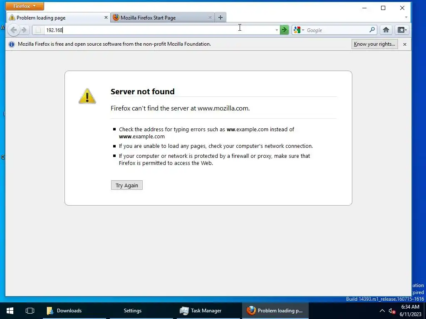Screen dimensions: 426x319
Task: Open the orange Firefox menu button
Action: click(x=25, y=6)
